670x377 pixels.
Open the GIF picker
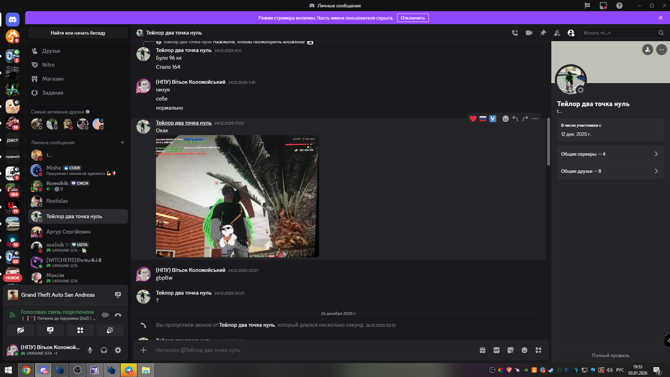point(497,350)
